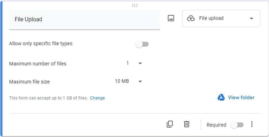Open the View folder link
Image resolution: width=269 pixels, height=137 pixels.
[241, 97]
